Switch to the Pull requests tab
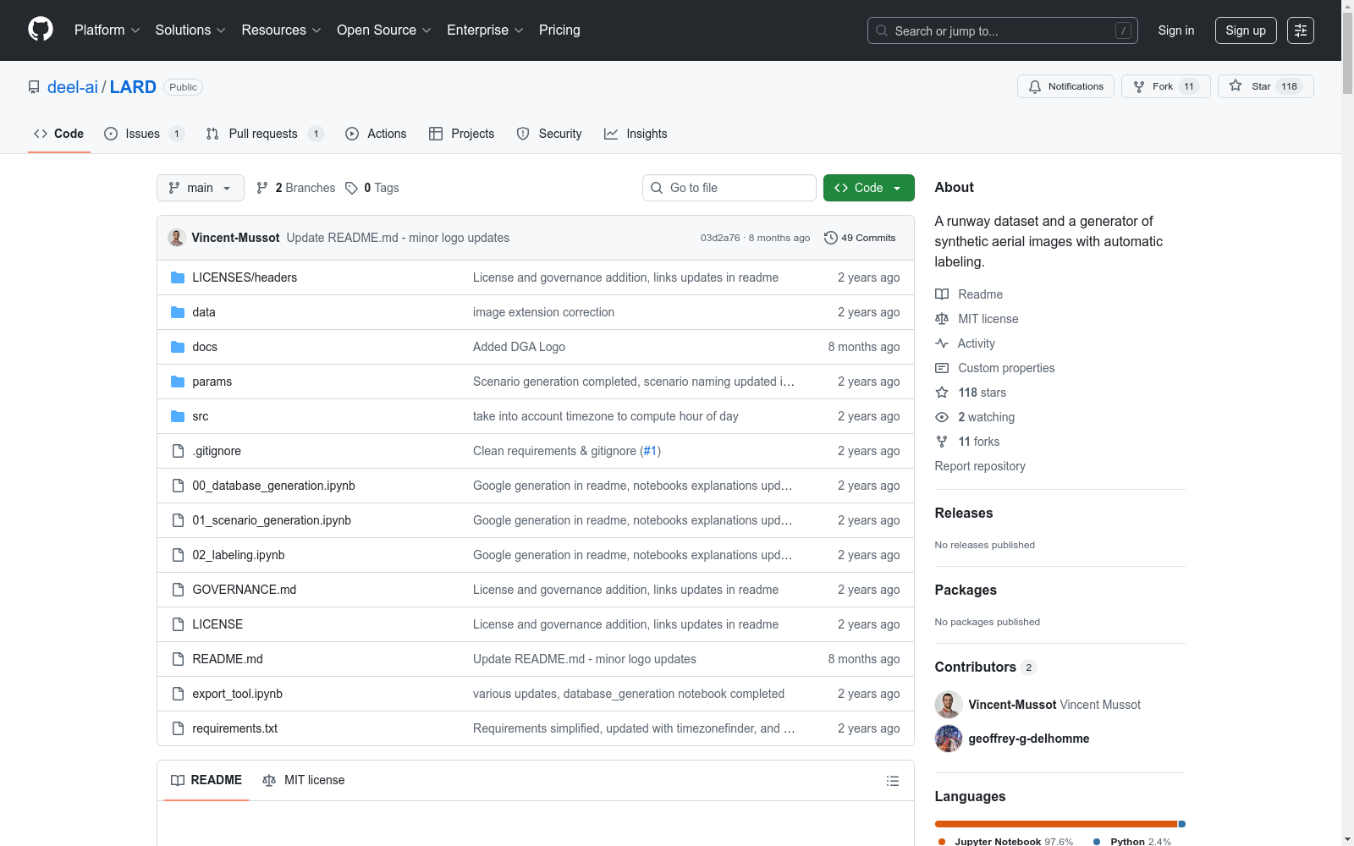This screenshot has height=846, width=1354. [x=265, y=134]
